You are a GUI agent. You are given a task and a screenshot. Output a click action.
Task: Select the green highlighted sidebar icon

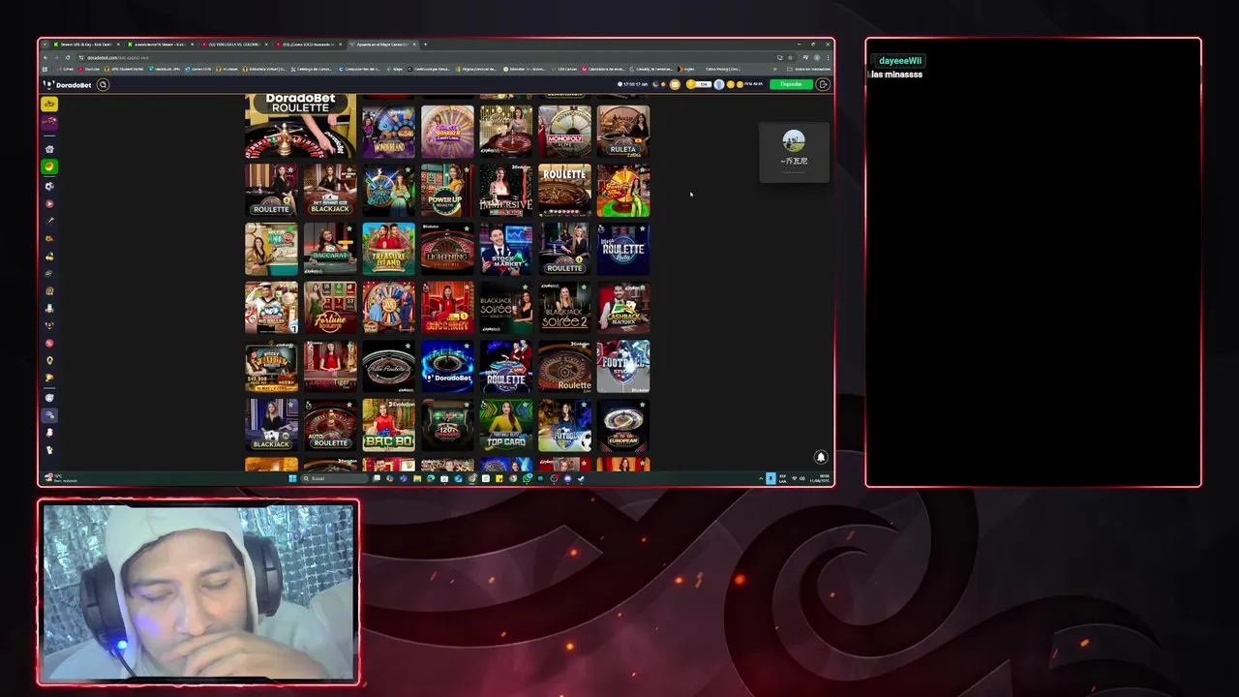click(49, 167)
